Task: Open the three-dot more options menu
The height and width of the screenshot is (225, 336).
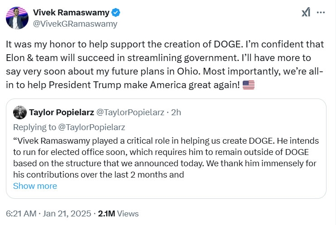Action: [x=321, y=12]
